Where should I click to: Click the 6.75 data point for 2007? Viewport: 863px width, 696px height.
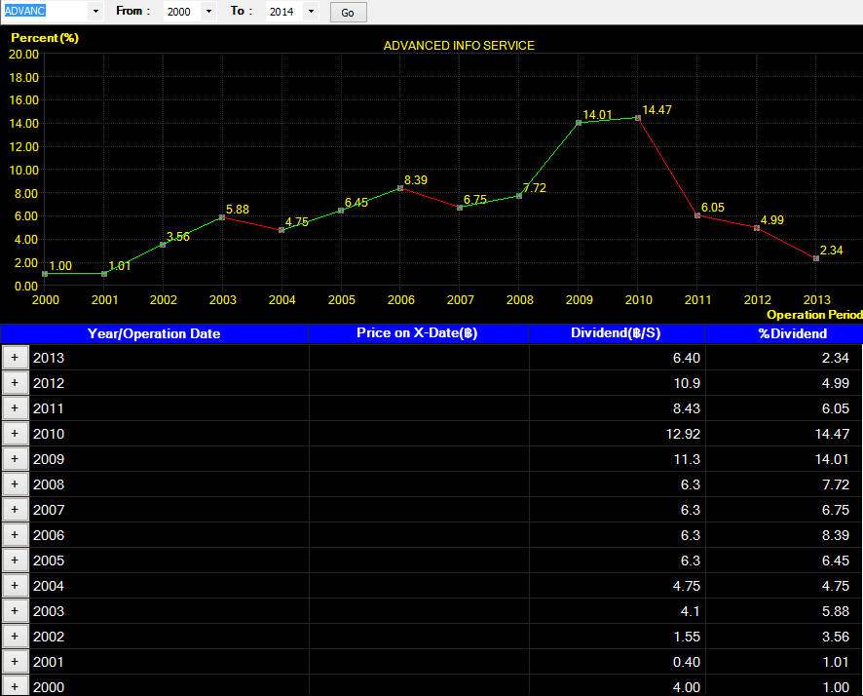click(460, 208)
